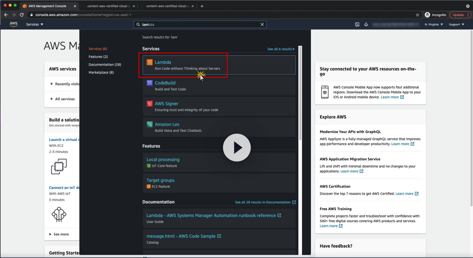
Task: Open the CodeBuild service result
Action: (x=219, y=86)
